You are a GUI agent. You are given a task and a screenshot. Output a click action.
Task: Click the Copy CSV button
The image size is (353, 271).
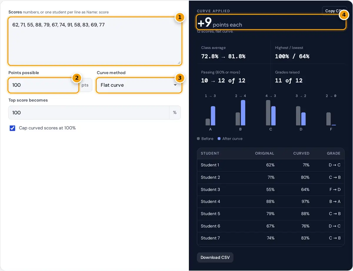coord(334,11)
